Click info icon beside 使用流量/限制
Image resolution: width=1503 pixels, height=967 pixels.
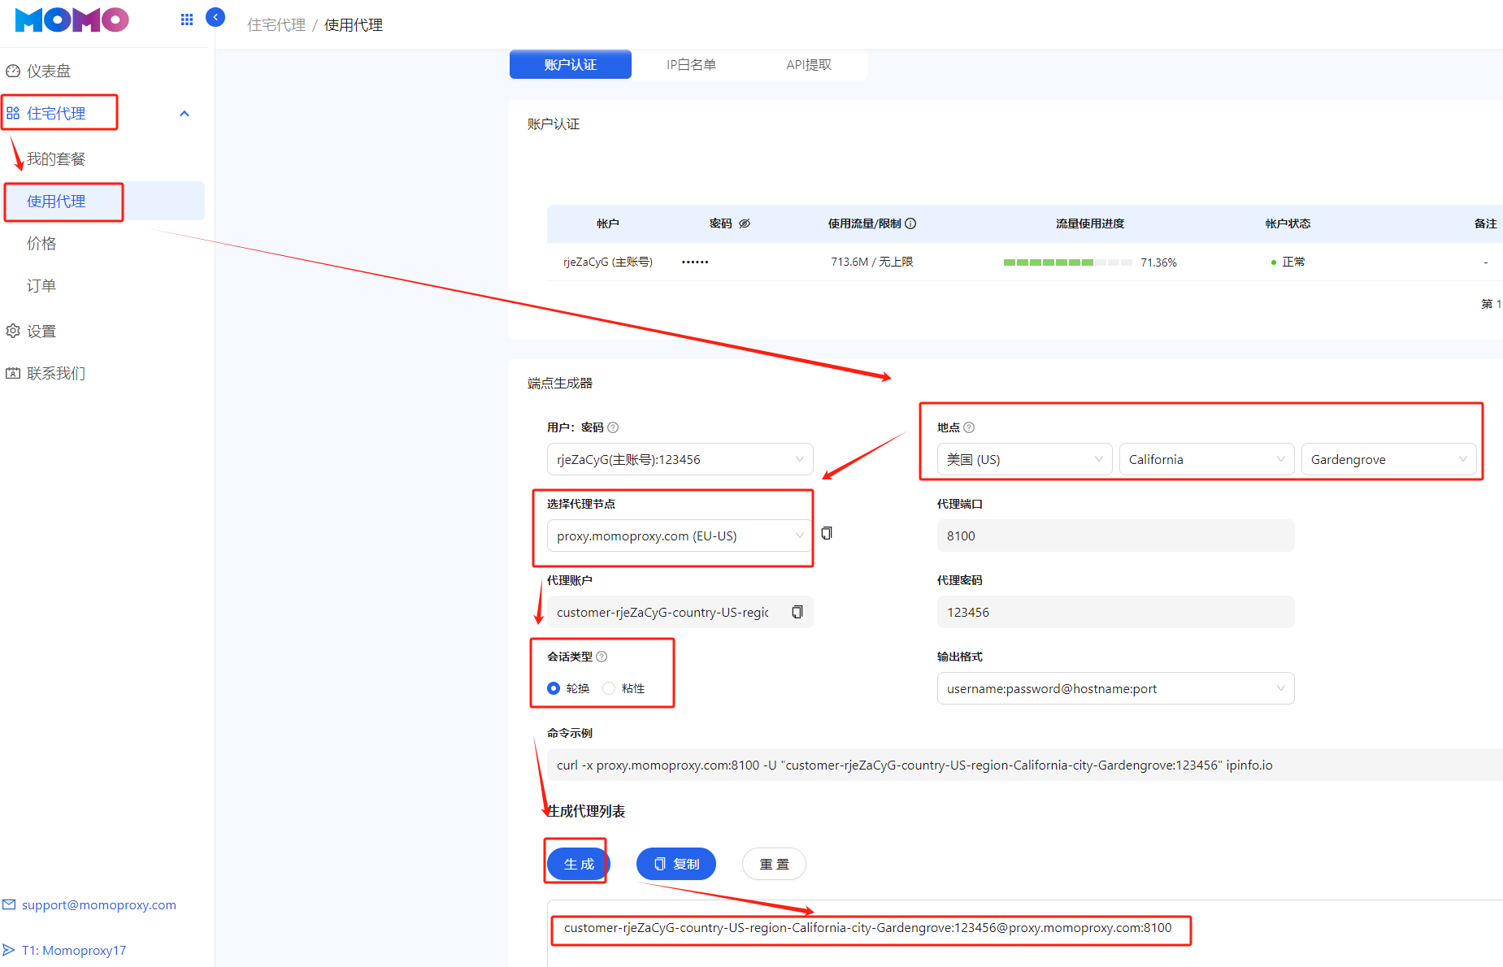click(x=910, y=223)
